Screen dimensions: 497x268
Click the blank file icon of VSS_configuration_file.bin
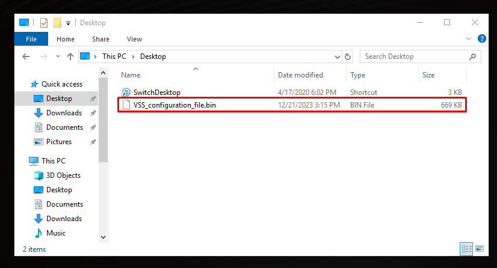(x=126, y=105)
